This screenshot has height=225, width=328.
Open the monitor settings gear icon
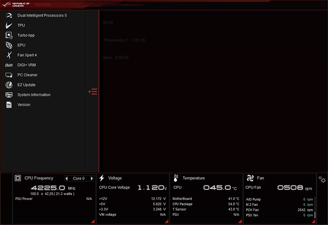pyautogui.click(x=322, y=179)
